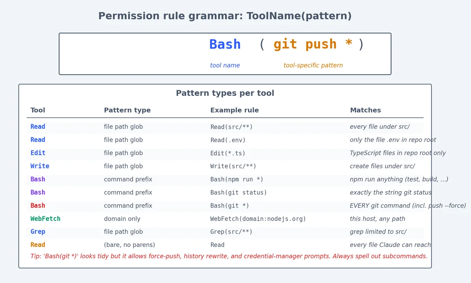Select the example rule 'WebFetch(domain:nodejs.org)'

point(258,219)
